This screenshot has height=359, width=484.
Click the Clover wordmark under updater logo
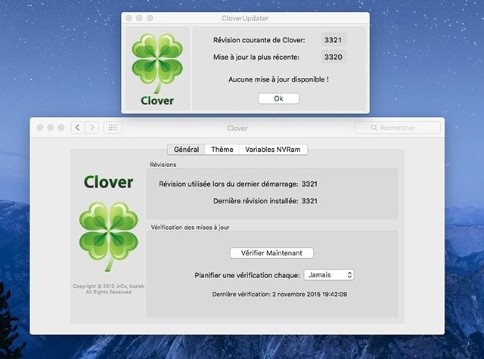click(x=157, y=101)
